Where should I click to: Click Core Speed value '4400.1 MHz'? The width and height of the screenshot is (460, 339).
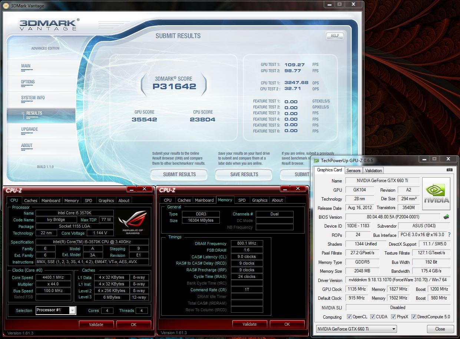tap(54, 278)
